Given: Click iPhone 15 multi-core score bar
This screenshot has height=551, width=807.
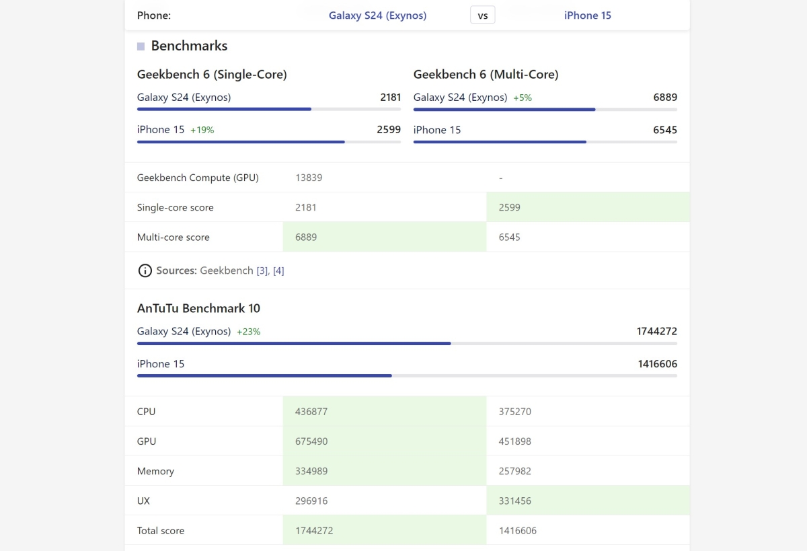Looking at the screenshot, I should (x=545, y=141).
